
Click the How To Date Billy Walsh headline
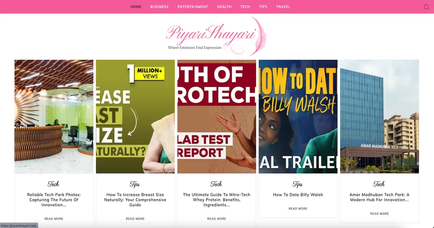pos(298,195)
